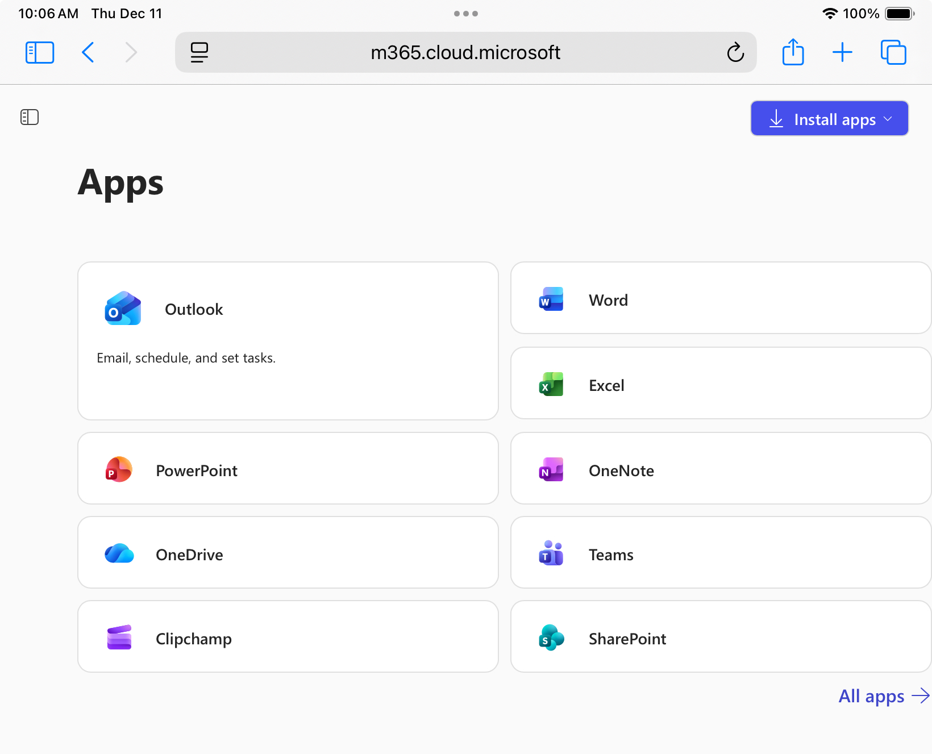Open Clipchamp
This screenshot has height=754, width=932.
pos(193,638)
